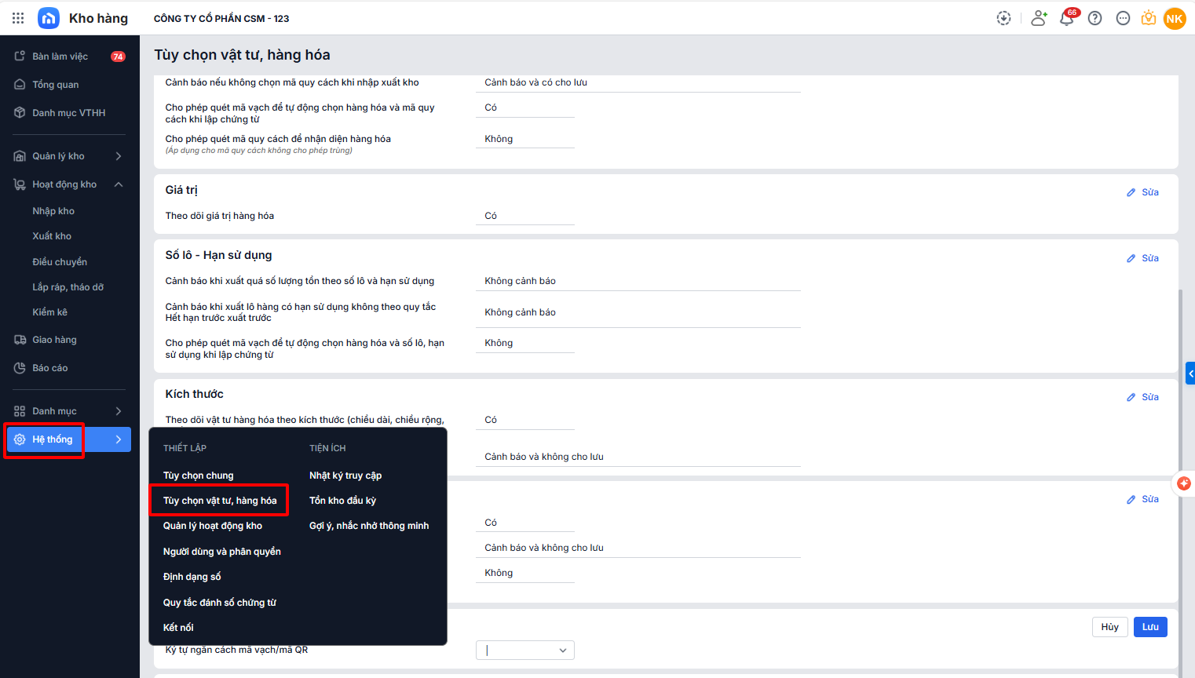The image size is (1195, 678).
Task: Click the Kho hàng home logo
Action: 49,18
